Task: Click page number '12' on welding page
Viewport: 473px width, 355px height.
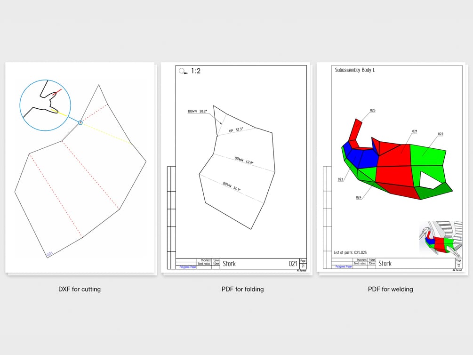Action: point(458,266)
